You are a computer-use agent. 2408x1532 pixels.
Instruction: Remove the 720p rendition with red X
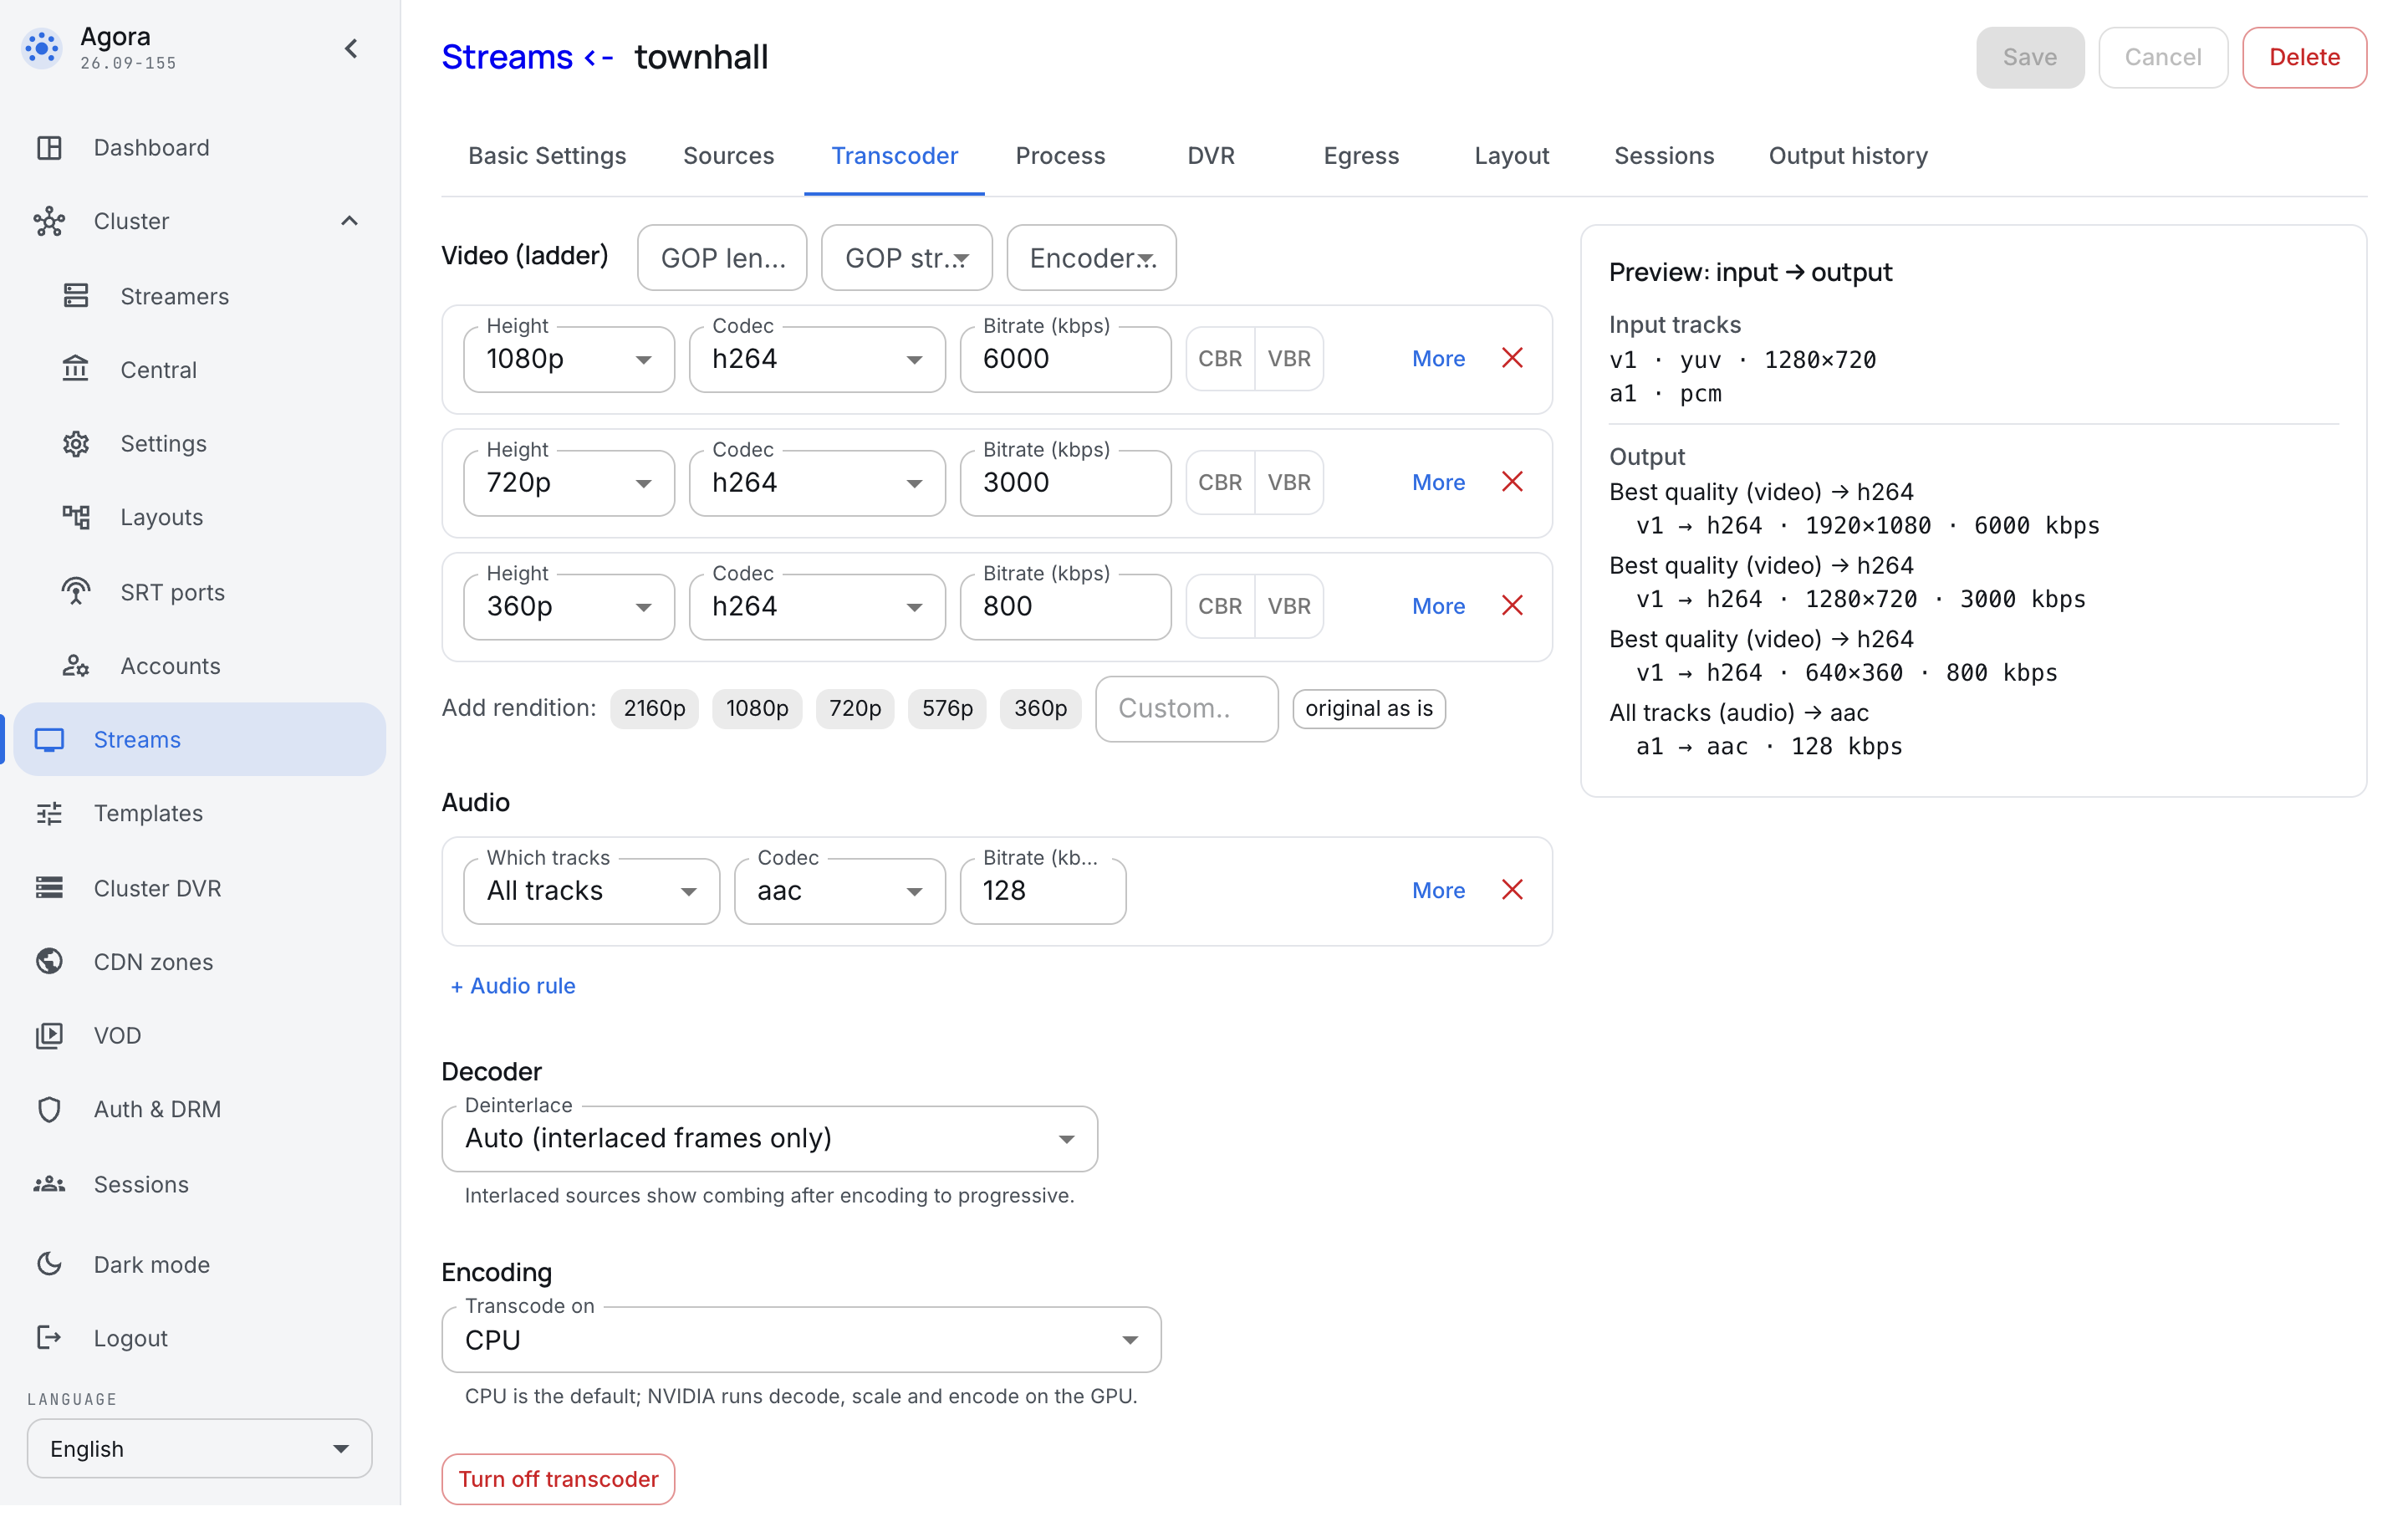(1512, 482)
